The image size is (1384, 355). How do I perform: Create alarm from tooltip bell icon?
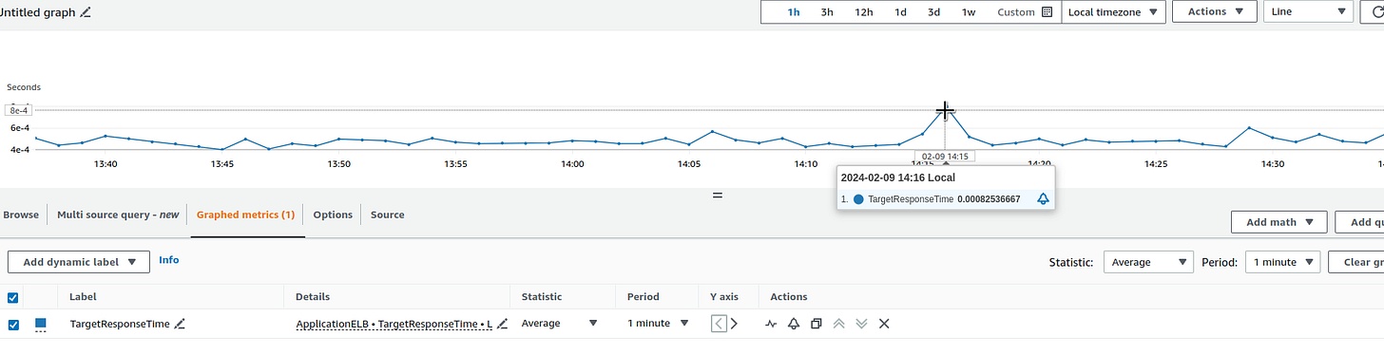[x=1043, y=199]
